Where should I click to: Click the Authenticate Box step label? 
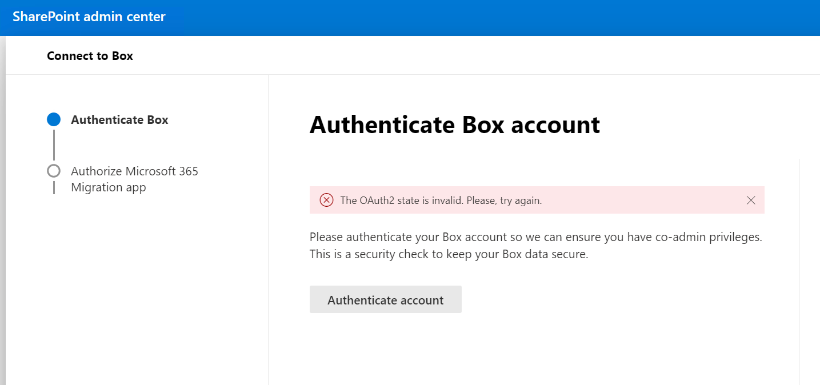click(x=119, y=119)
